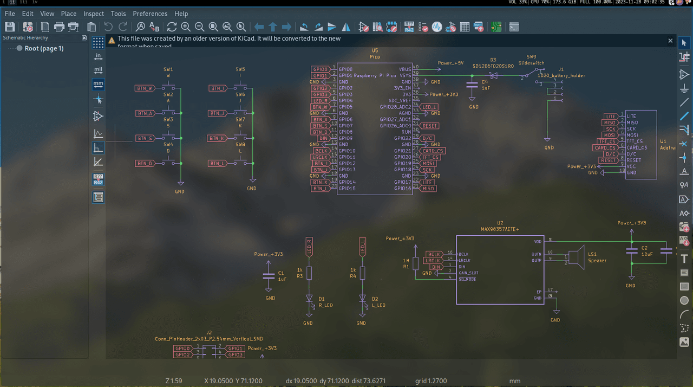Image resolution: width=693 pixels, height=387 pixels.
Task: Open the simulator waveform icon
Action: pos(437,27)
